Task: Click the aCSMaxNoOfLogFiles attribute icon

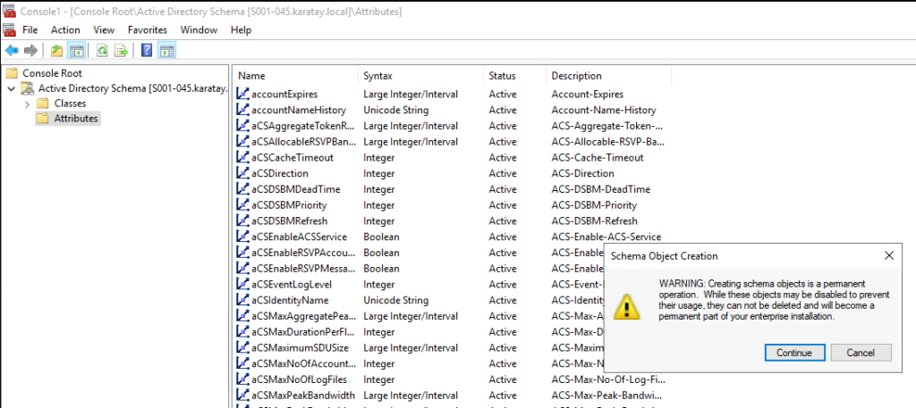Action: (x=242, y=379)
